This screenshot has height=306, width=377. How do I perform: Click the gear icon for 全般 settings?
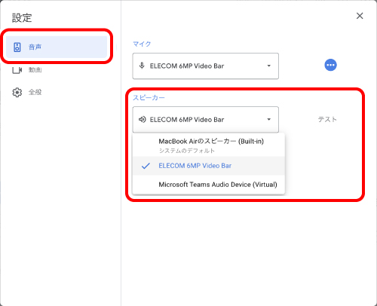point(17,92)
